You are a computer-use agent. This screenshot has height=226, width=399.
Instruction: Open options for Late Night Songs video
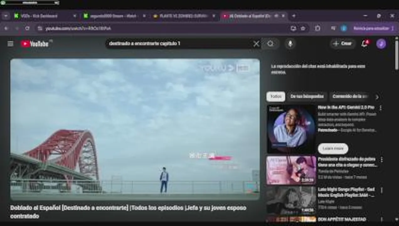(x=381, y=190)
